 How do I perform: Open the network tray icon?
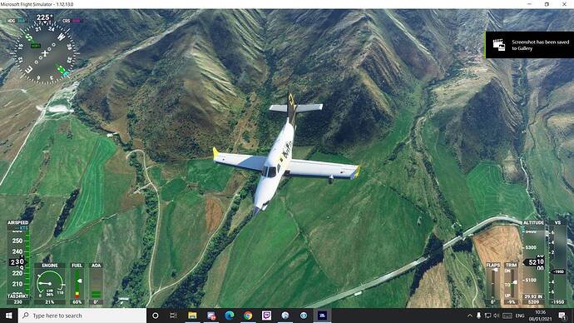click(487, 316)
